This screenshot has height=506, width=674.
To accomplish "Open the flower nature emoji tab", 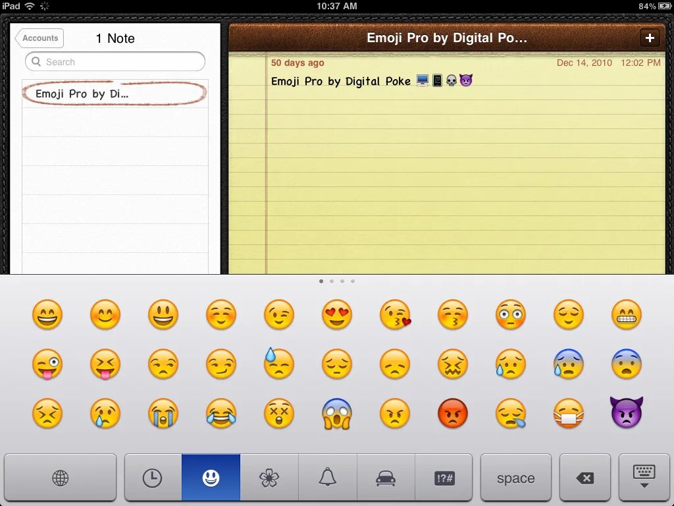I will 269,478.
